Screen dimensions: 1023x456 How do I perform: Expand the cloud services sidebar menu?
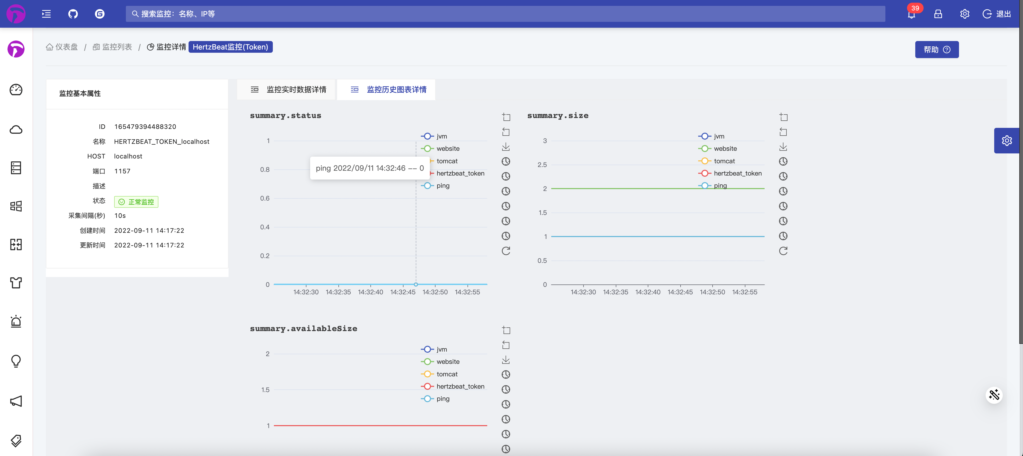[x=16, y=130]
